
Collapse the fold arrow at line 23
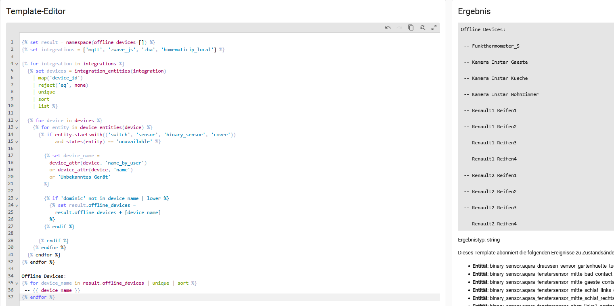tap(17, 198)
